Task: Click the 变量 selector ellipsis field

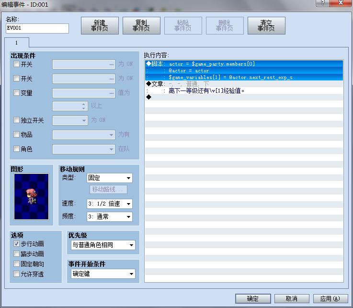Action: [x=84, y=93]
